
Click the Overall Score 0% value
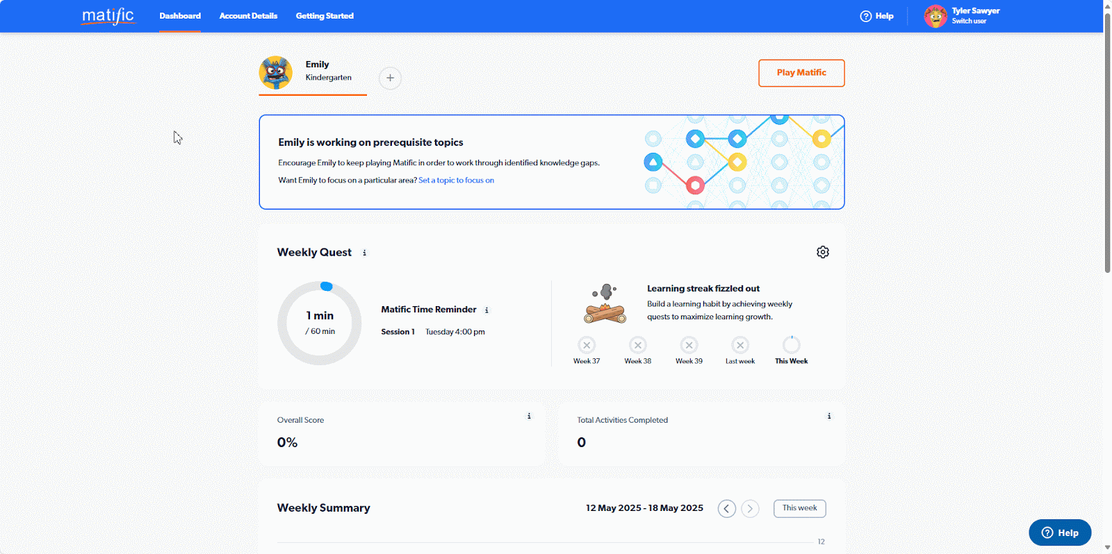[x=287, y=443]
